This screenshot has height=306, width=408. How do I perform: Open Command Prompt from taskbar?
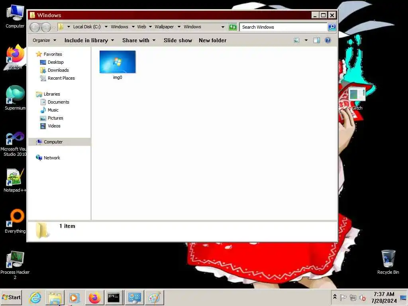[x=114, y=297]
